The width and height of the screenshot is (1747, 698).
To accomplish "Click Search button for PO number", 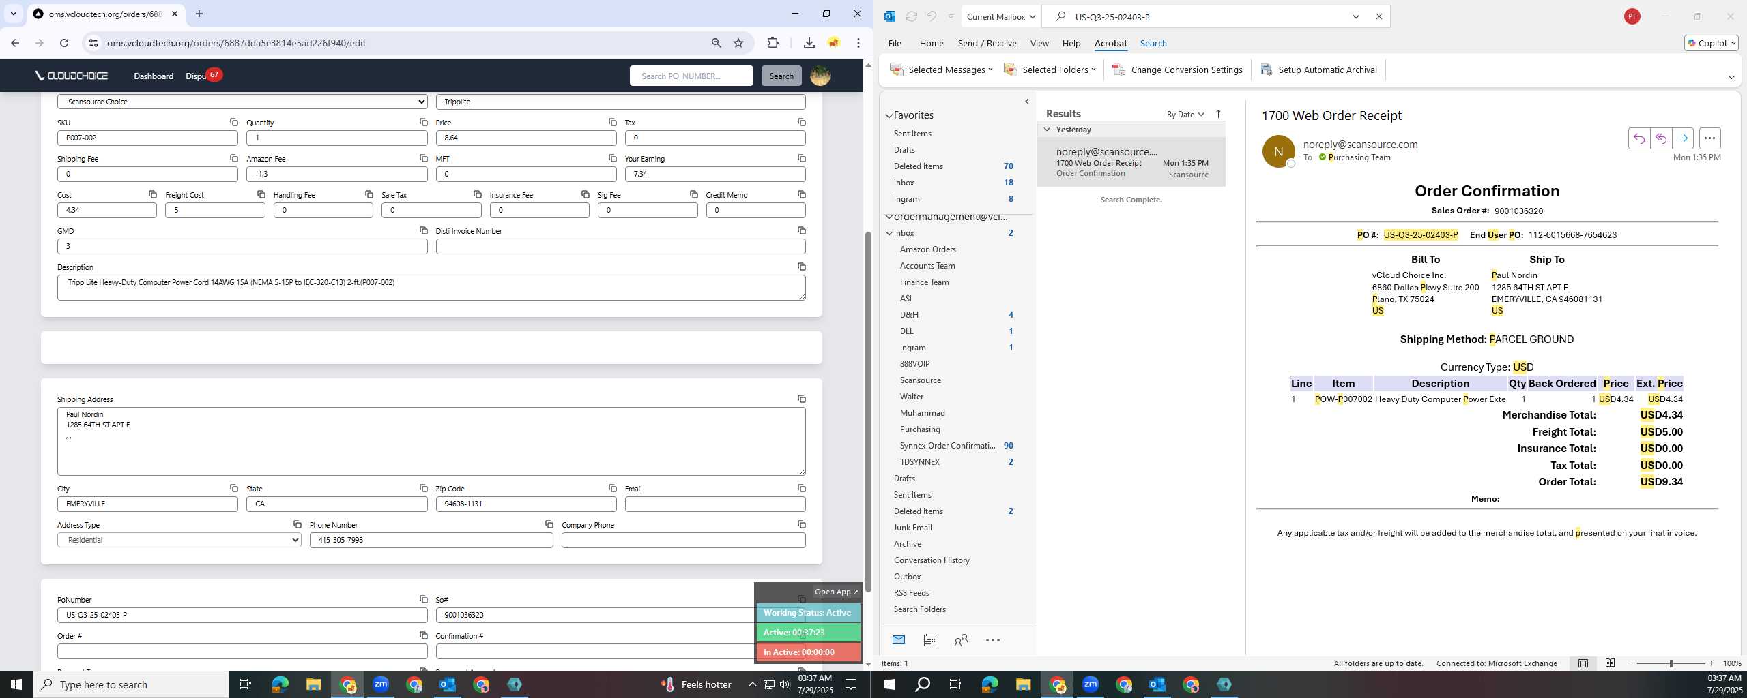I will 781,76.
